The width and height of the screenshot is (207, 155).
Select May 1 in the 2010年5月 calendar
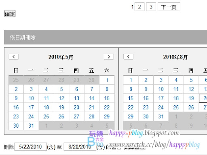point(107,80)
